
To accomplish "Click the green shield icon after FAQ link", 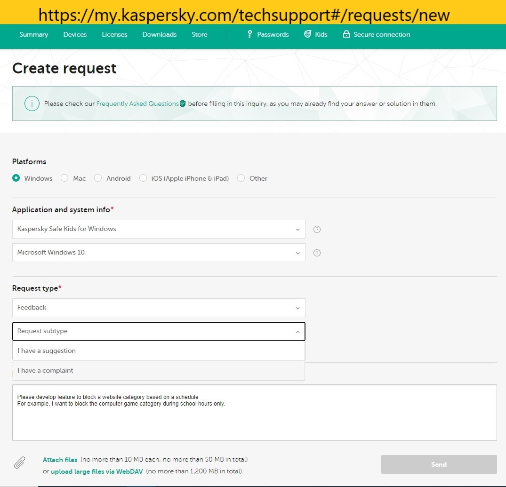I will [x=183, y=104].
